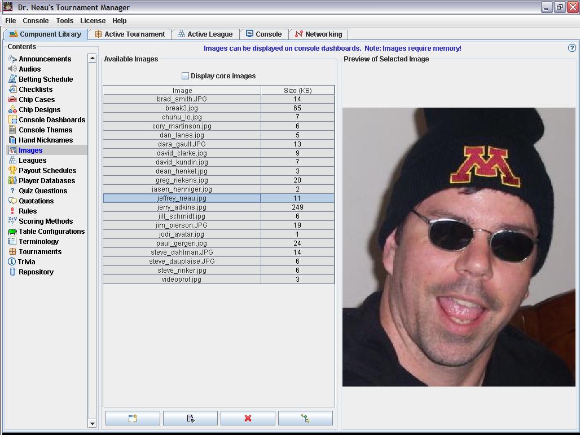The width and height of the screenshot is (580, 435).
Task: Click the preview of the selected image
Action: pos(459,247)
